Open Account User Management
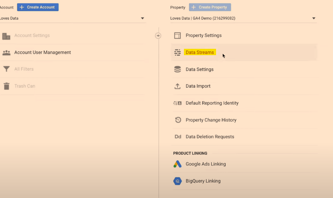The height and width of the screenshot is (198, 333). (x=42, y=52)
